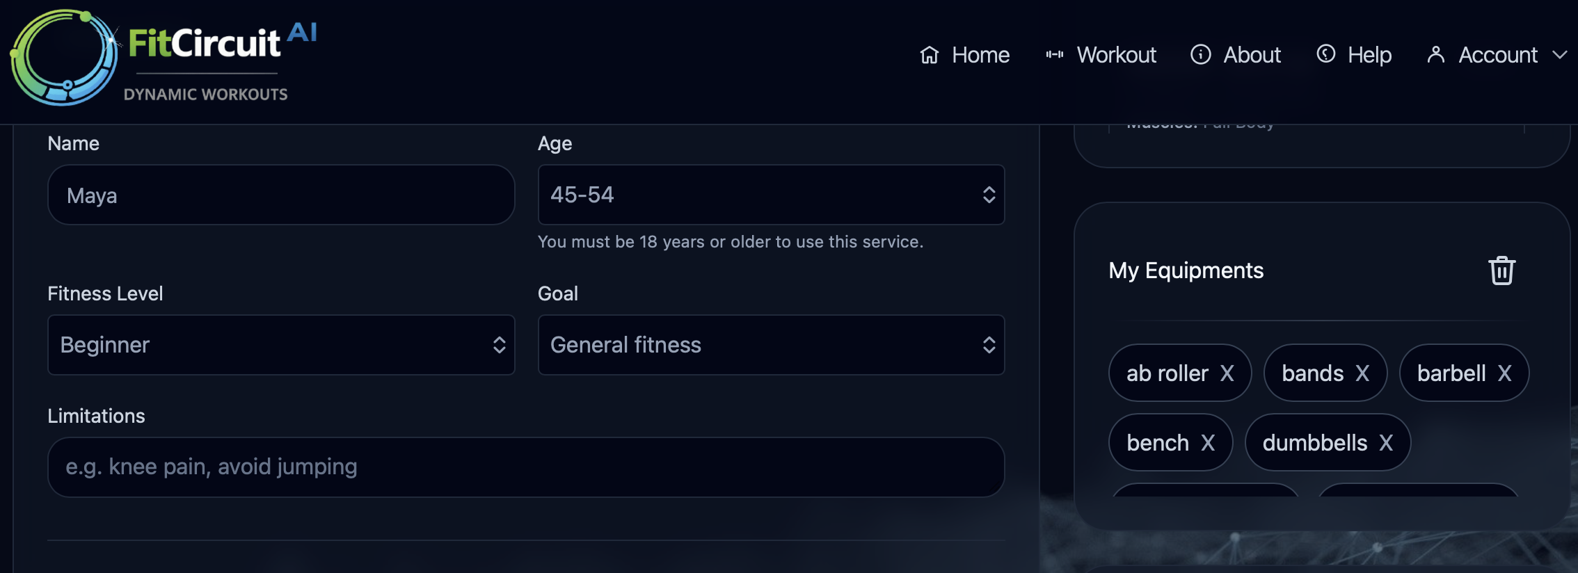Image resolution: width=1578 pixels, height=573 pixels.
Task: Remove dumbbells equipment tag
Action: [x=1386, y=443]
